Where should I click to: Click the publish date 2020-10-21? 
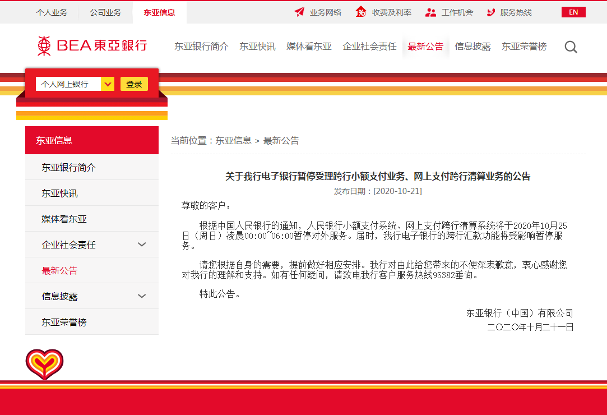397,191
